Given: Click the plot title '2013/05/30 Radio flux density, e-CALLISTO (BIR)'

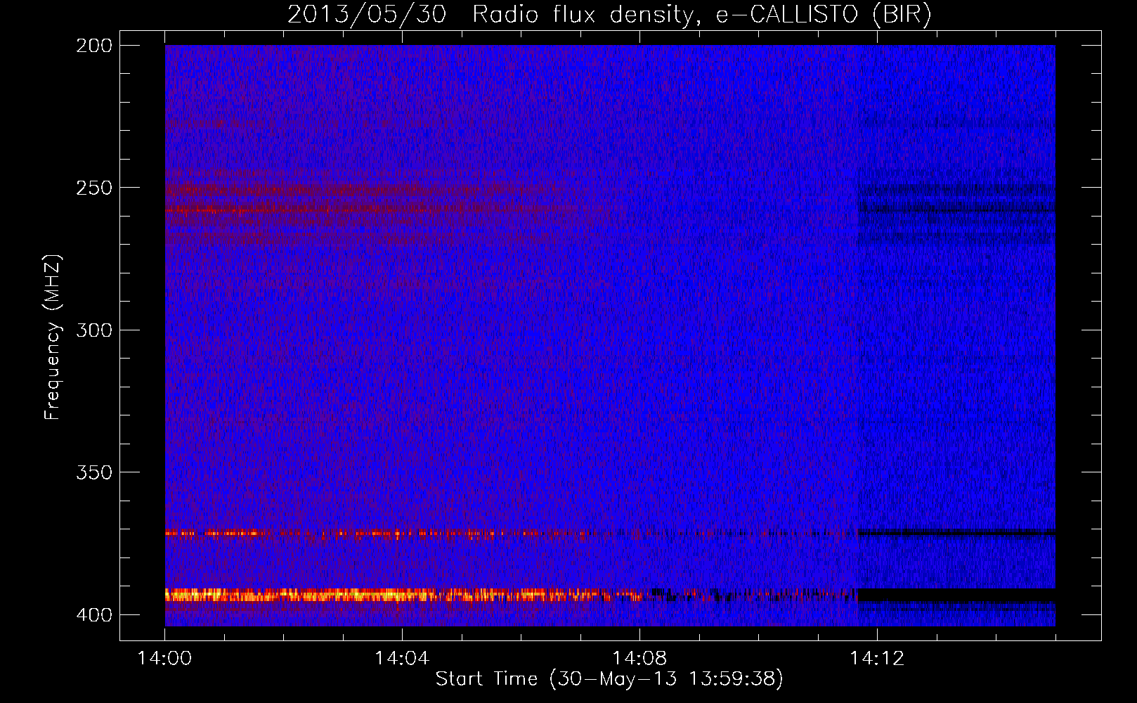Looking at the screenshot, I should point(609,15).
